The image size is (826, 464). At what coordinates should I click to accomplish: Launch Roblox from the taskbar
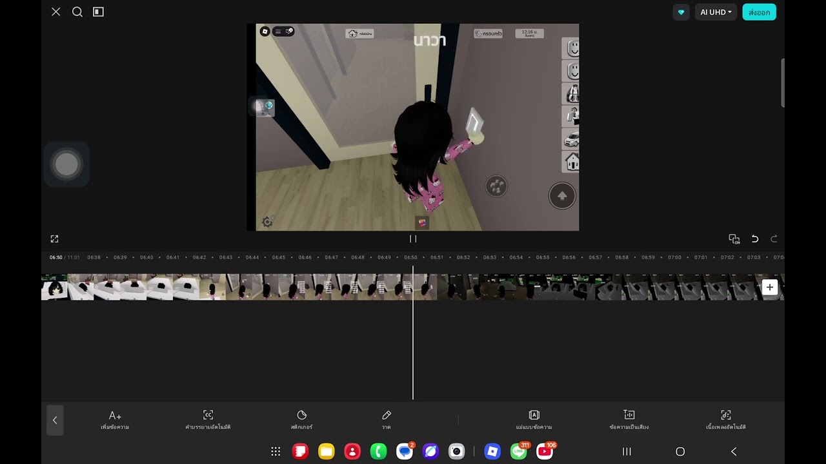click(492, 452)
